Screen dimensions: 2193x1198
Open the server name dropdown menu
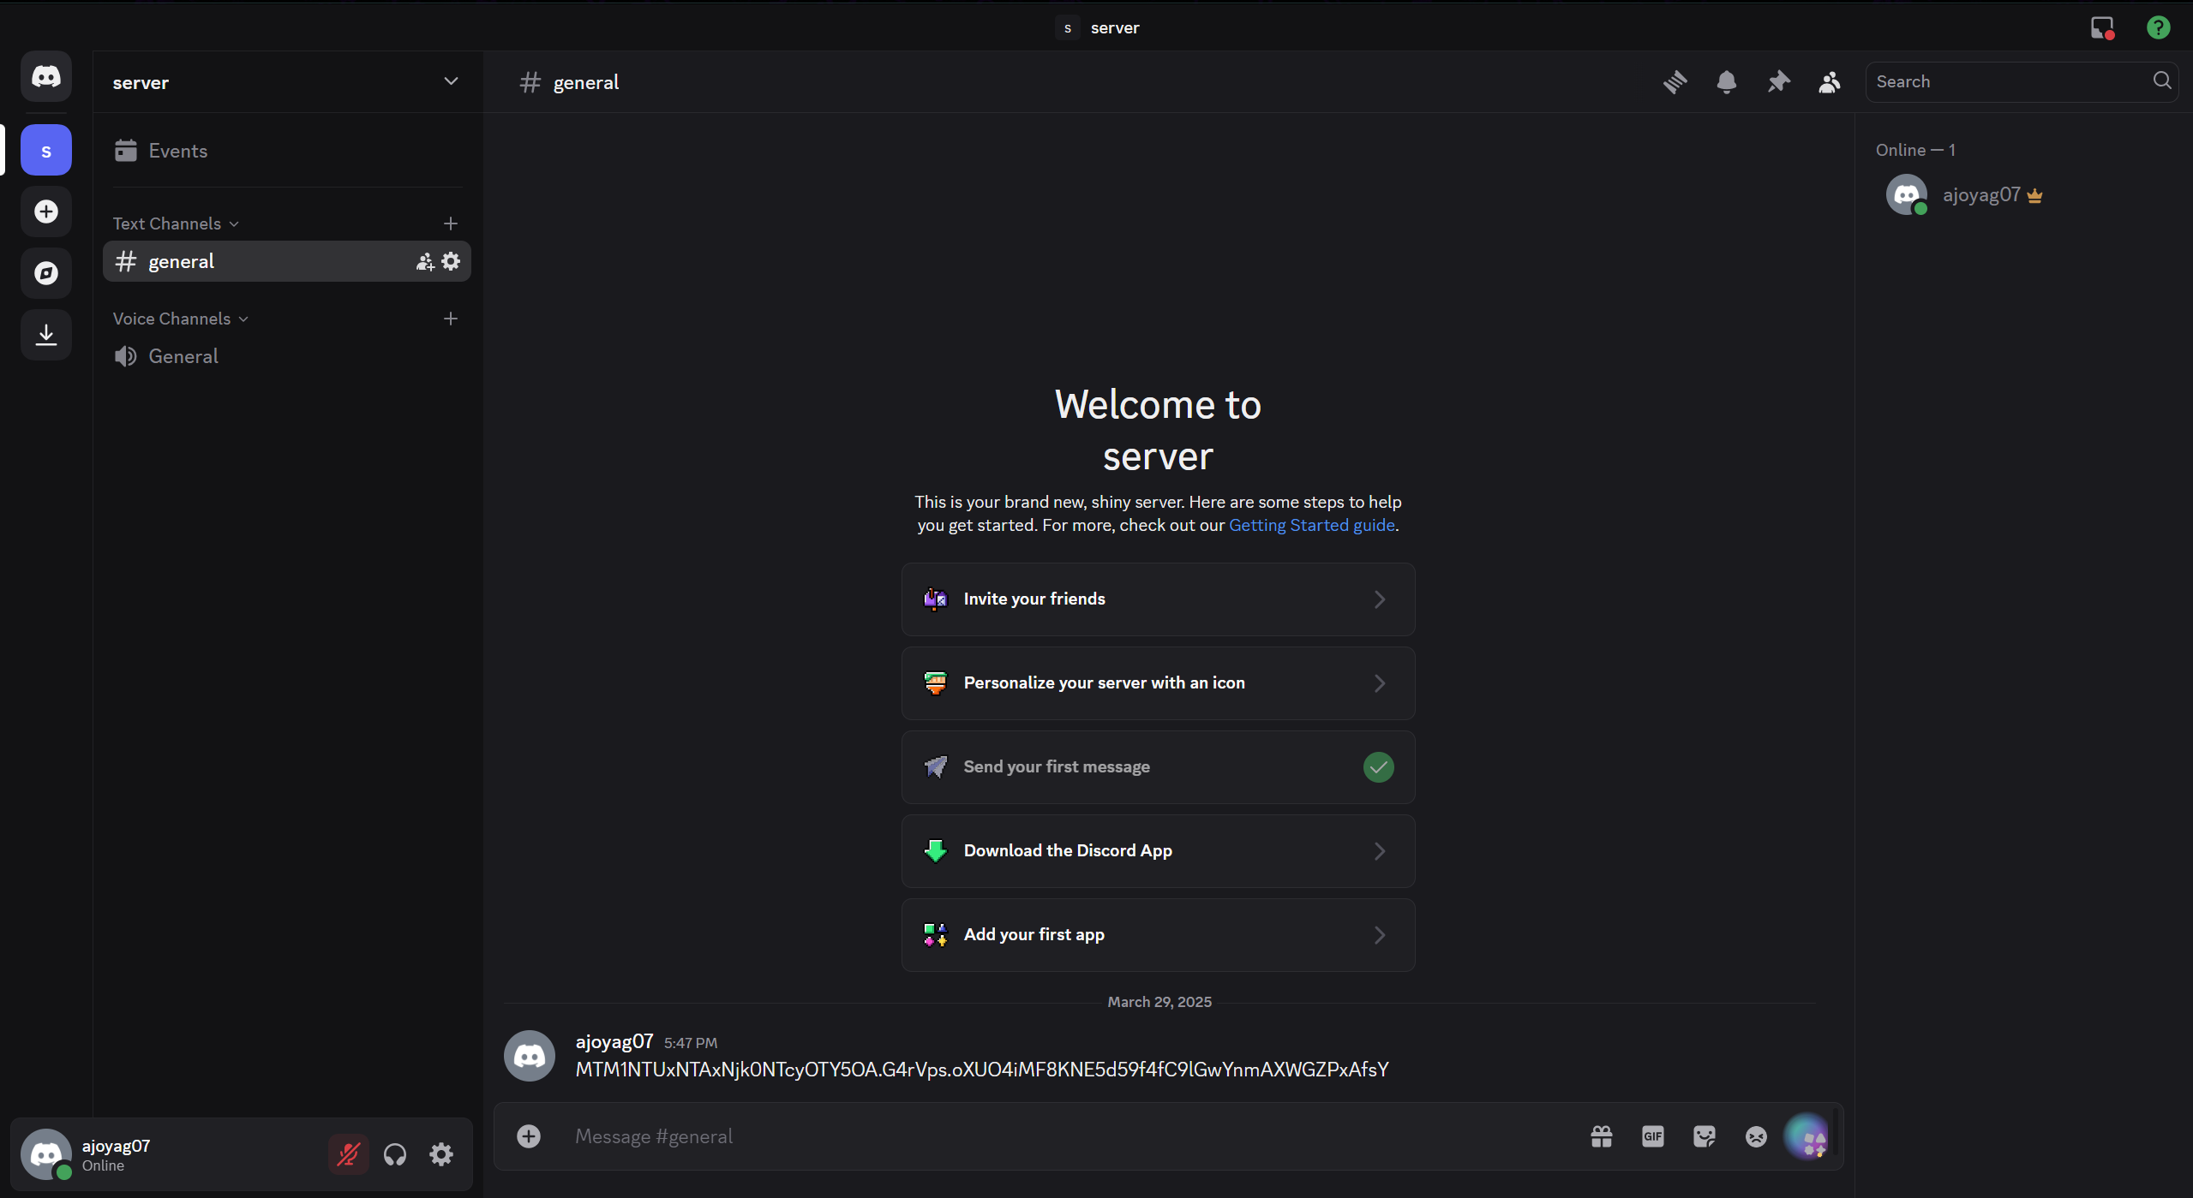450,81
